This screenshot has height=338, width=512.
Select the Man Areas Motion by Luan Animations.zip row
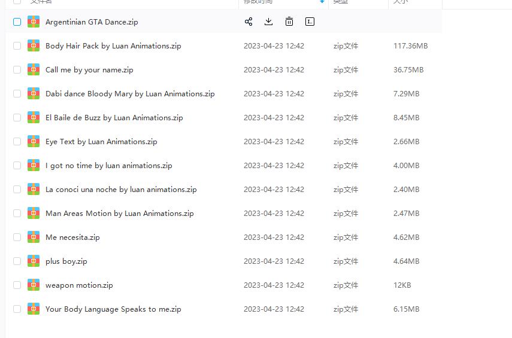[119, 214]
